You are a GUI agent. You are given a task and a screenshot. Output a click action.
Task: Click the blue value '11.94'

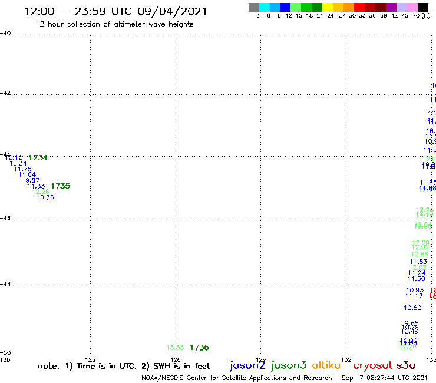coord(417,273)
